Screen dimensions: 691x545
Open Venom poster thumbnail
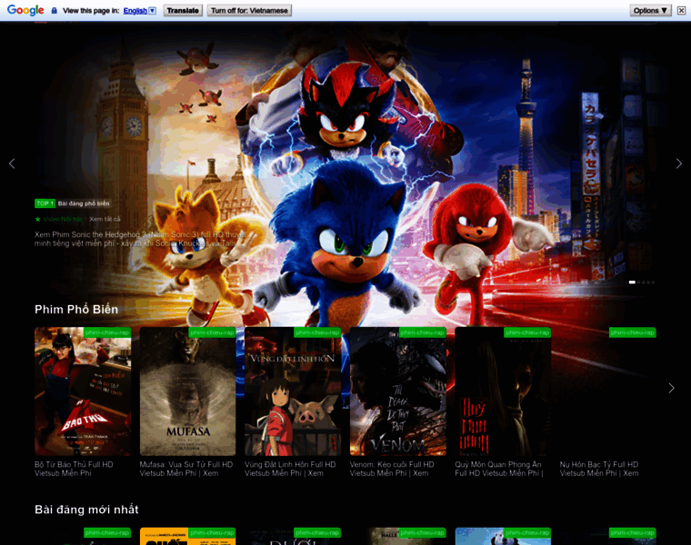click(x=398, y=391)
